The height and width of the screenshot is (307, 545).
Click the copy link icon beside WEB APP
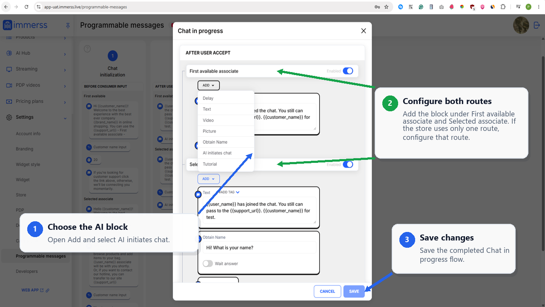click(48, 290)
